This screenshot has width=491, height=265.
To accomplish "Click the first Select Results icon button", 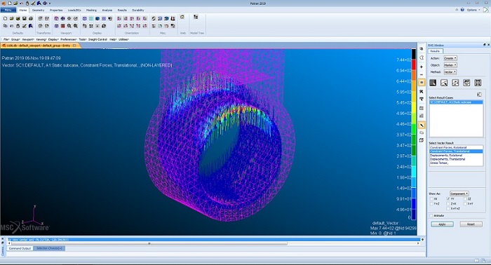I will (433, 83).
